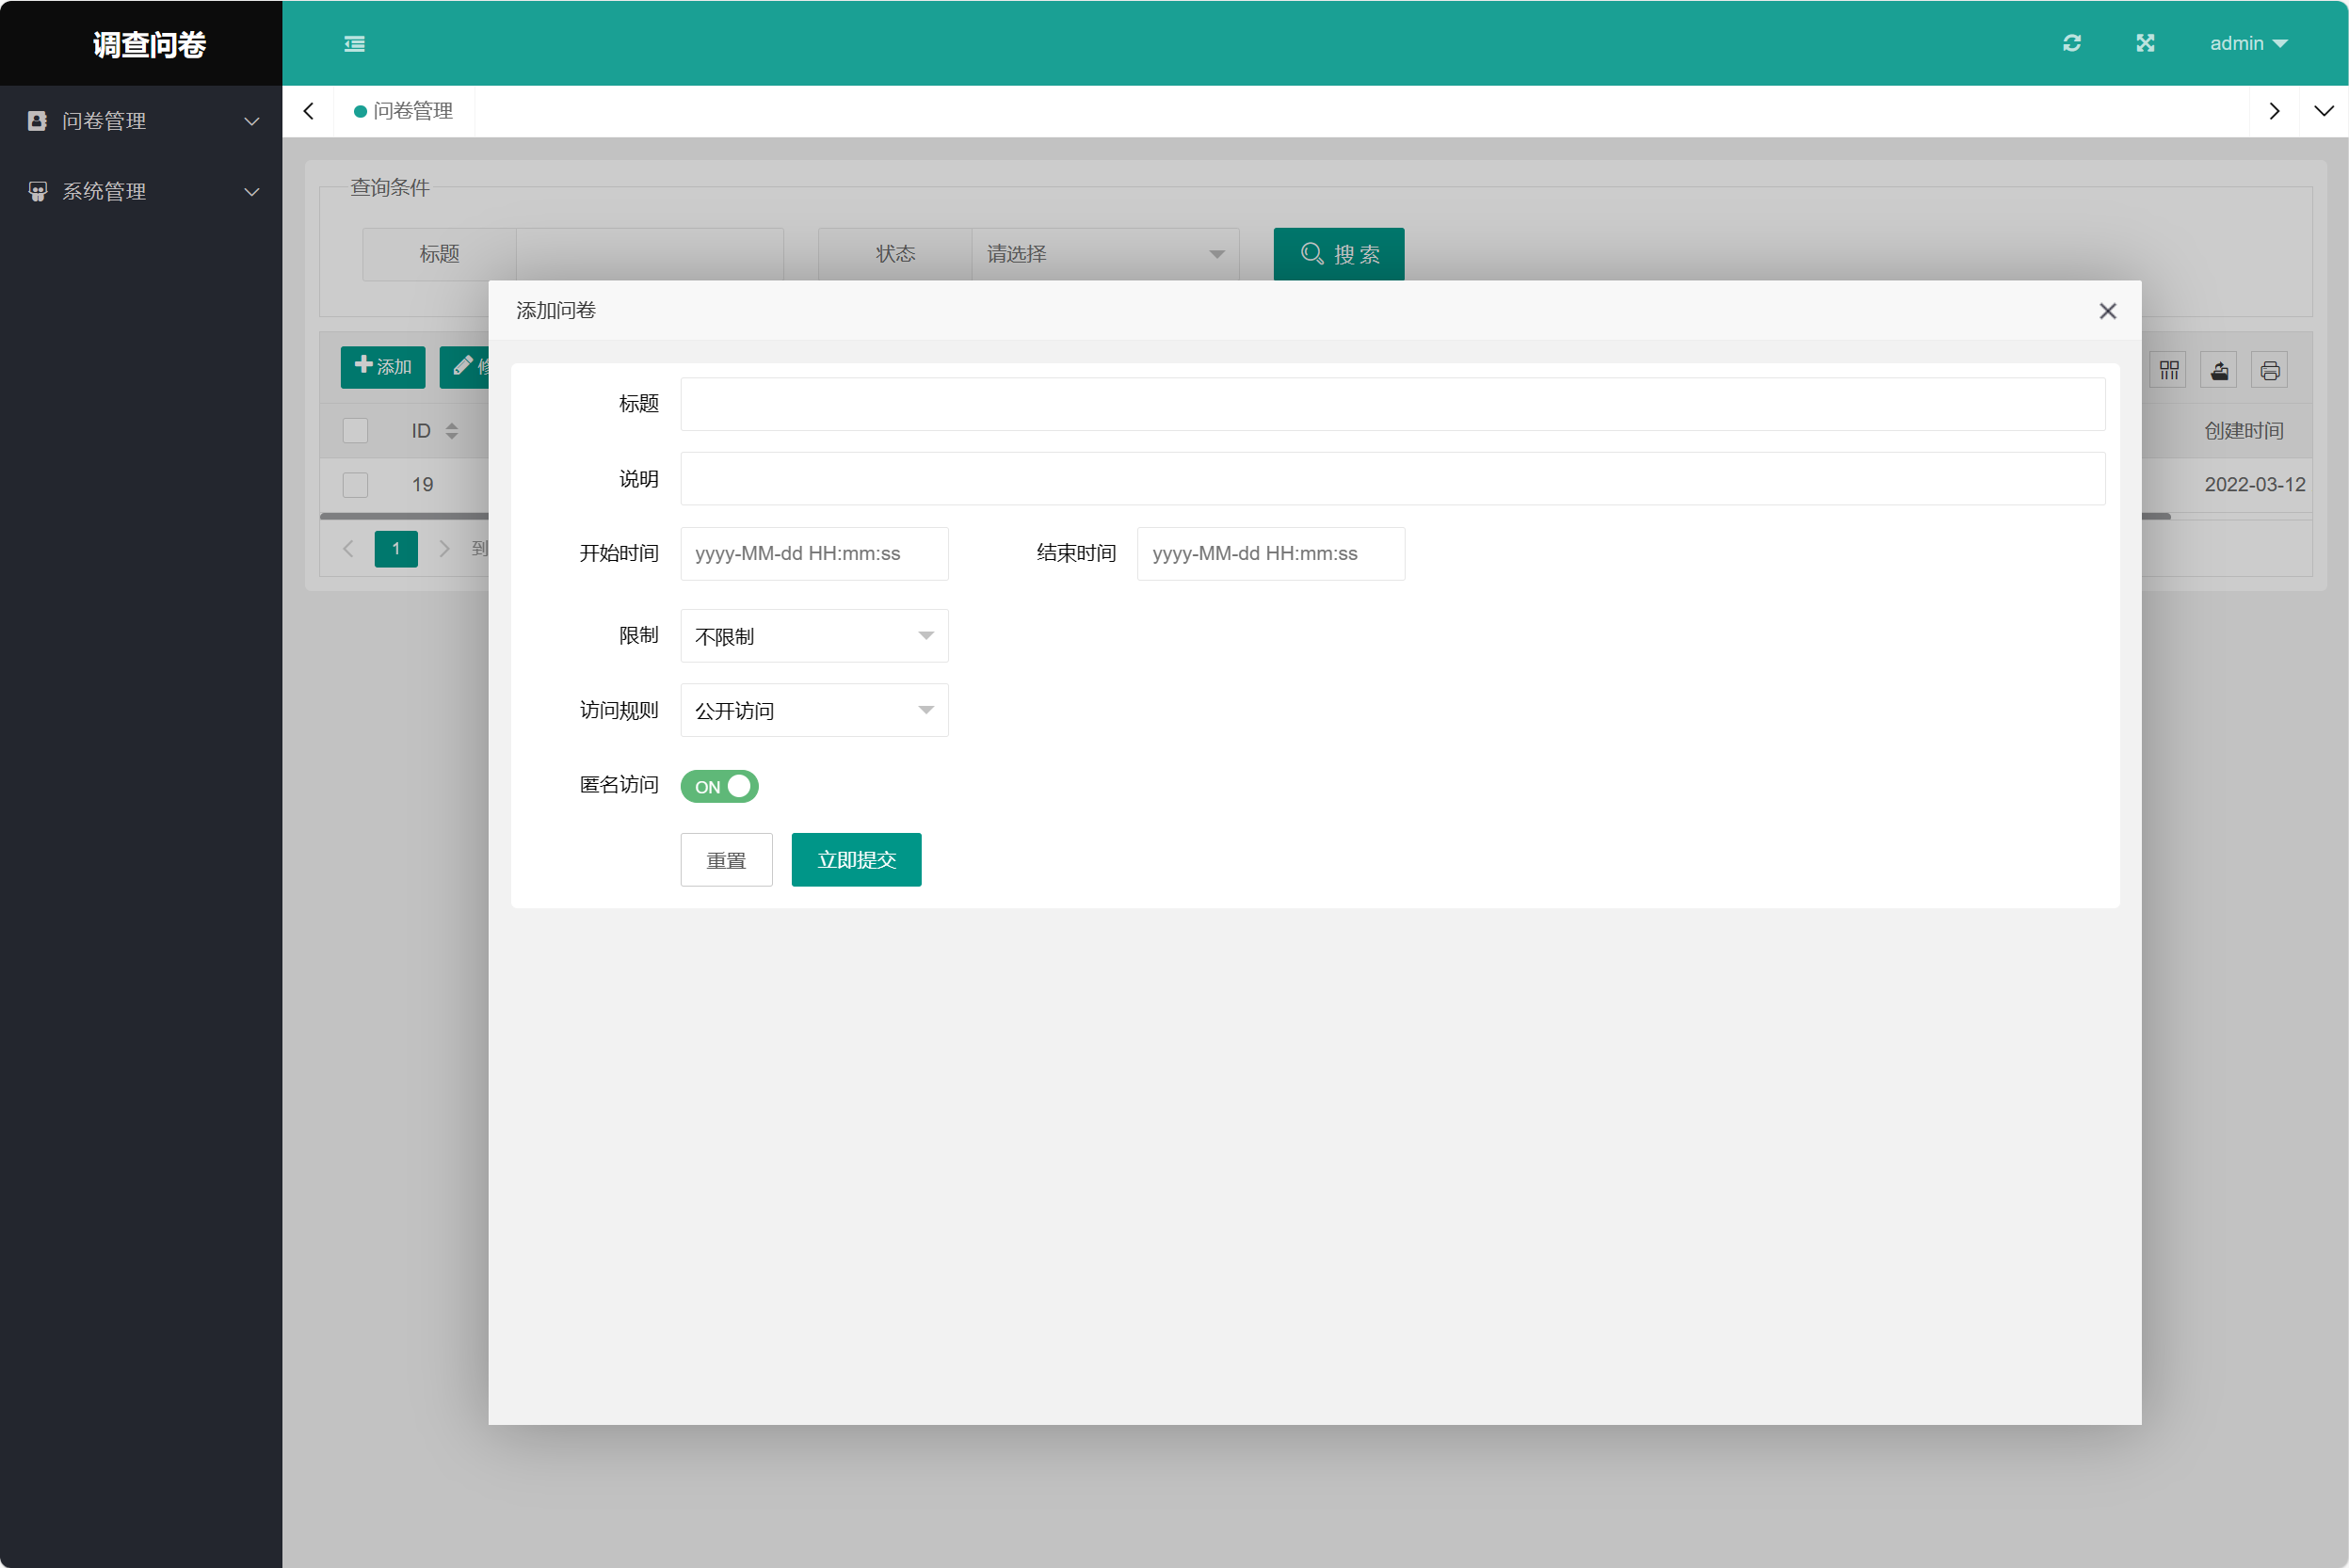The image size is (2349, 1568).
Task: Close the 添加问卷 dialog
Action: tap(2108, 311)
